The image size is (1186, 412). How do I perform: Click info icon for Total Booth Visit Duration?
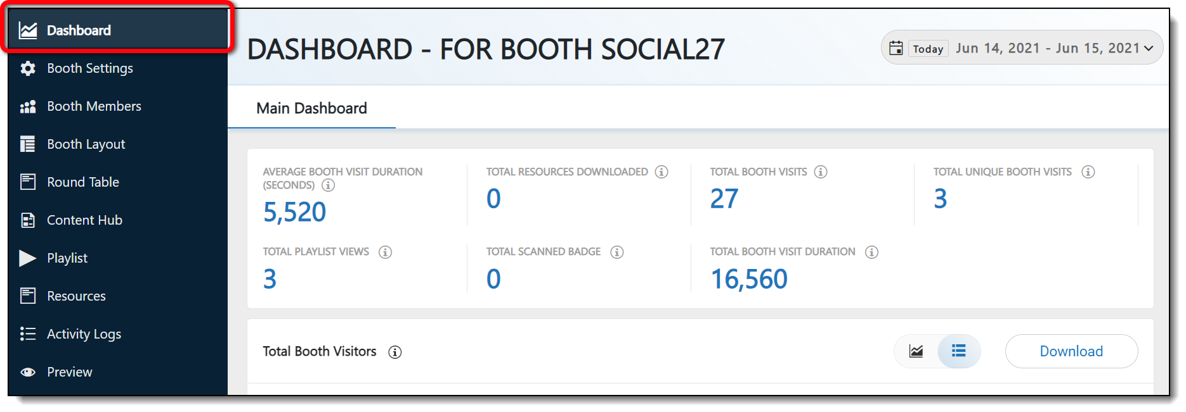click(x=872, y=252)
